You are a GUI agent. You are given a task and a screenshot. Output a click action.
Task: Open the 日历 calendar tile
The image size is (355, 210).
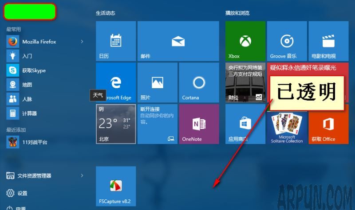pos(116,41)
